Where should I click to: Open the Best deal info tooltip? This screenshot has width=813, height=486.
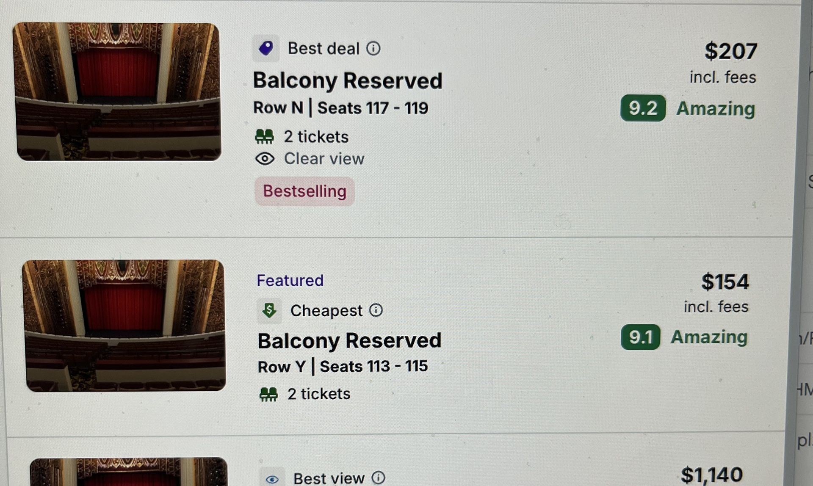[374, 48]
